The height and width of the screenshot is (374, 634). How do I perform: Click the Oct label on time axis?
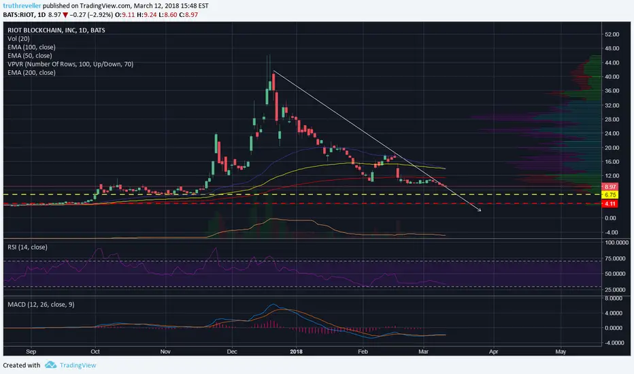click(95, 352)
